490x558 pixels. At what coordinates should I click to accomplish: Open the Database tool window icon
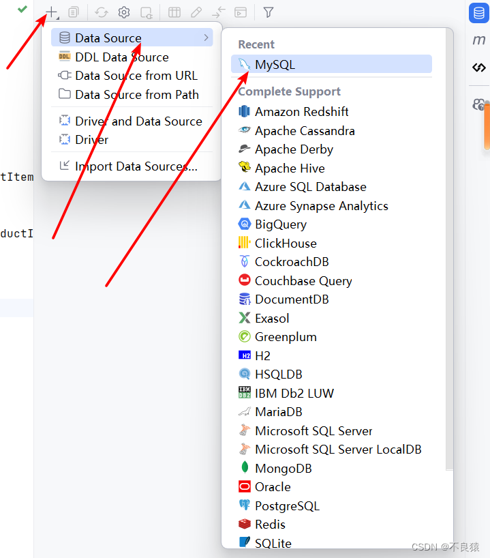pyautogui.click(x=478, y=13)
